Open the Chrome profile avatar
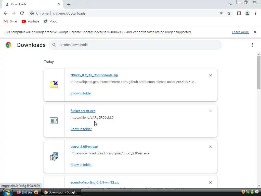The height and width of the screenshot is (196, 261). pos(247,13)
